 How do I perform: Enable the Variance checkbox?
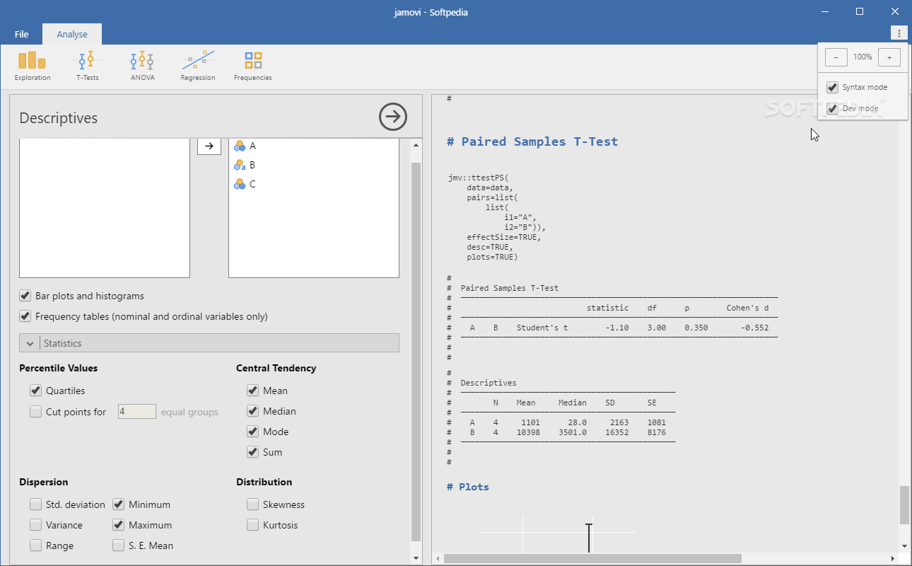tap(36, 525)
